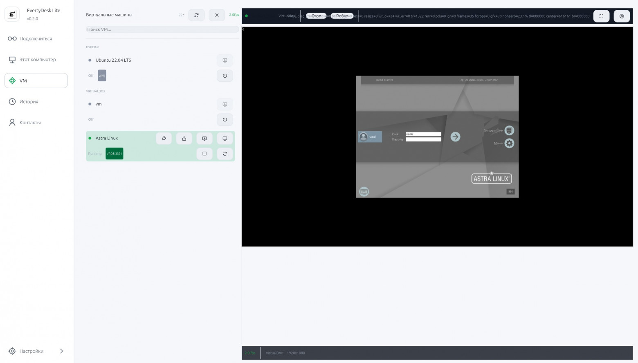638x363 pixels.
Task: Restart Astra Linux with the cycle icon
Action: click(x=225, y=154)
